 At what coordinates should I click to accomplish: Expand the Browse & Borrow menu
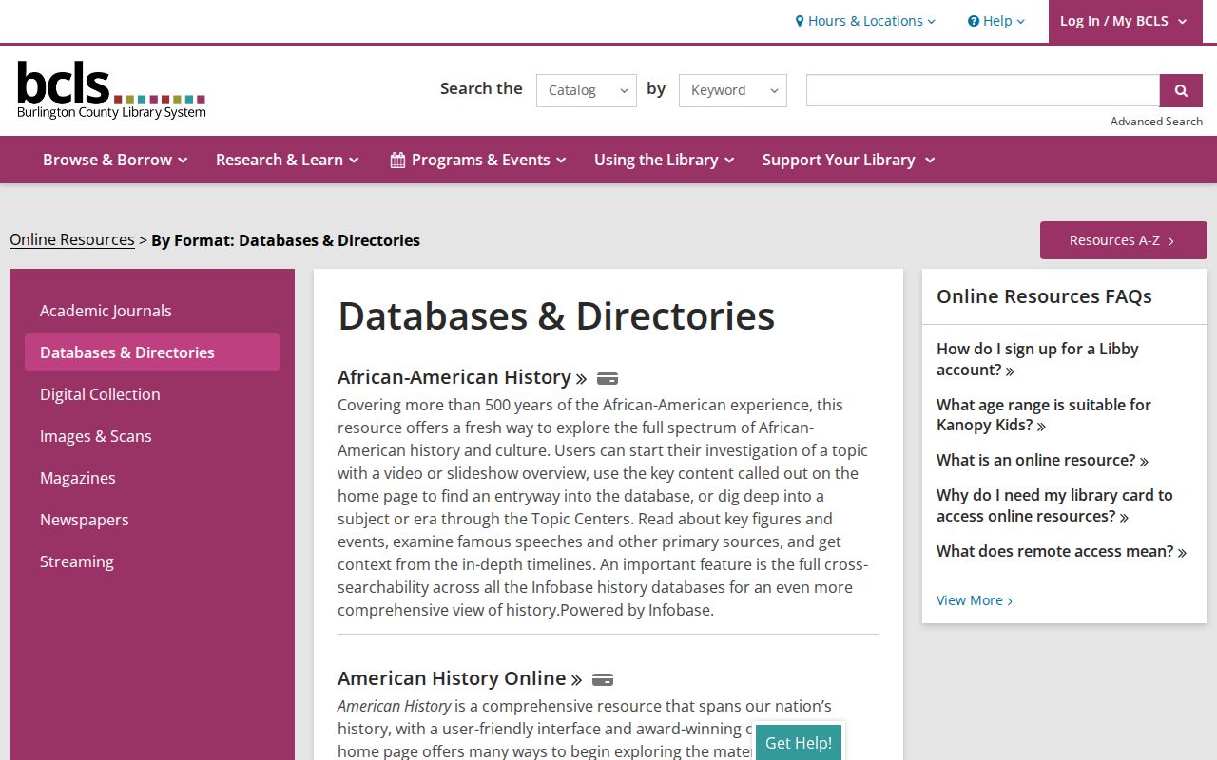click(x=115, y=160)
